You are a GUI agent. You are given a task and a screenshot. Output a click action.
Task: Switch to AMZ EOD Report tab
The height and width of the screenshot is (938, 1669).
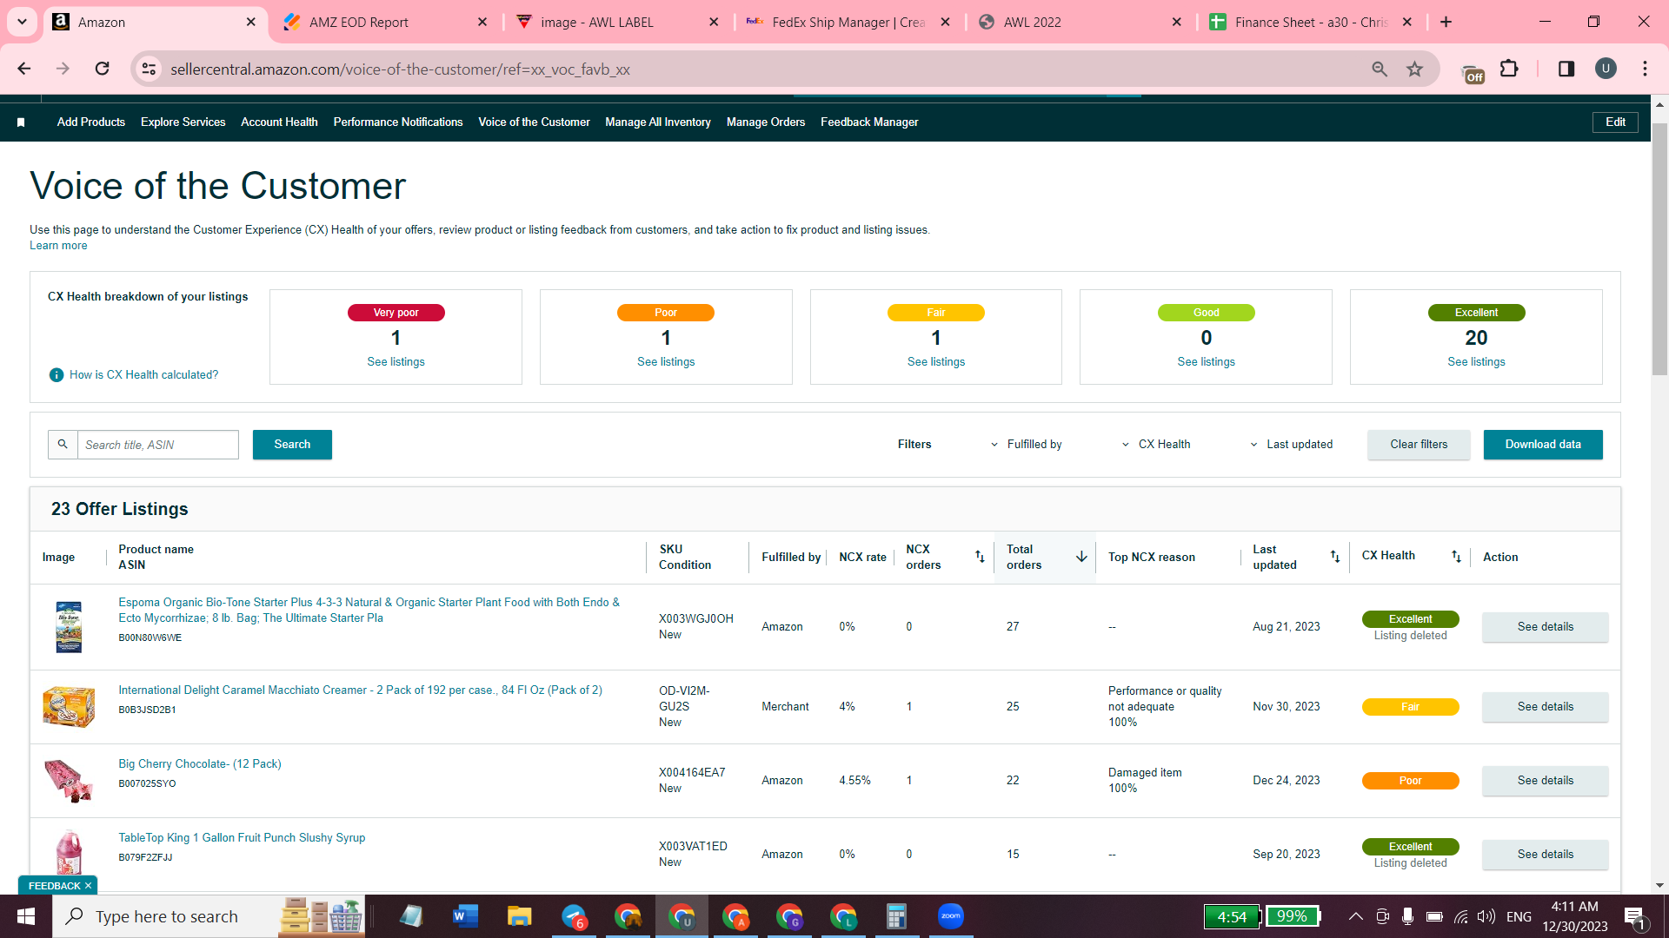(x=386, y=22)
